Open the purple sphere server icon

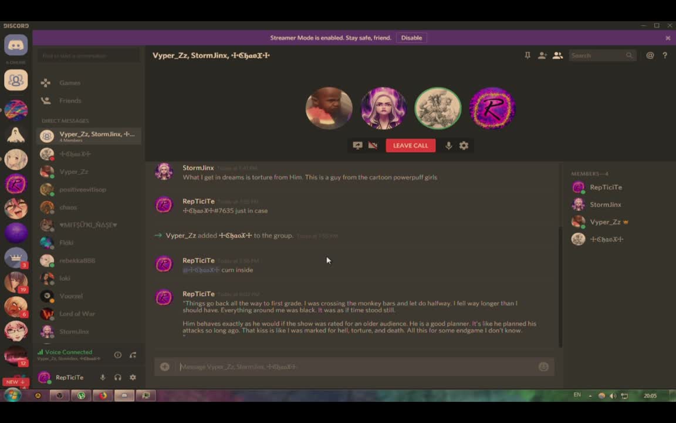click(16, 233)
